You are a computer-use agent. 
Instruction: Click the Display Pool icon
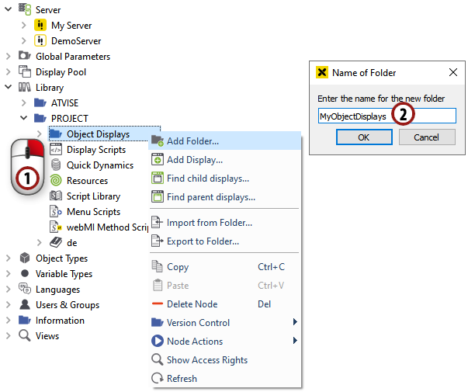pos(25,71)
